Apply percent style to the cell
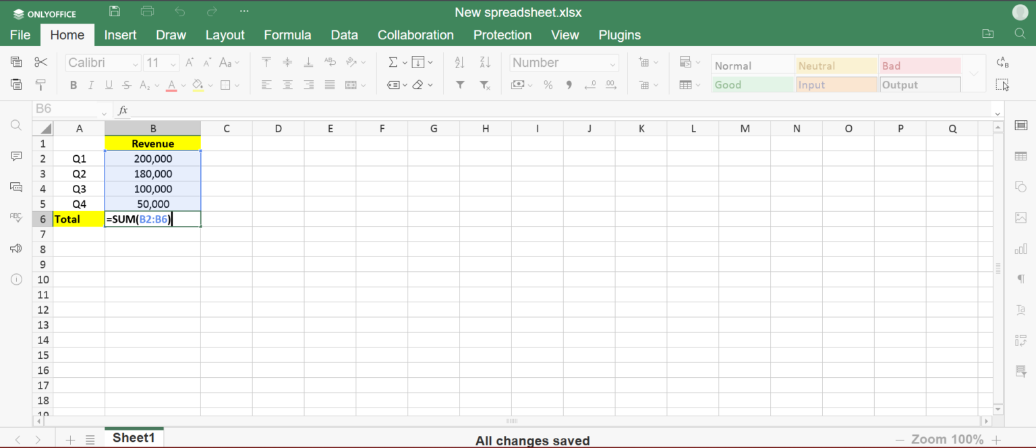Viewport: 1036px width, 448px height. point(548,85)
